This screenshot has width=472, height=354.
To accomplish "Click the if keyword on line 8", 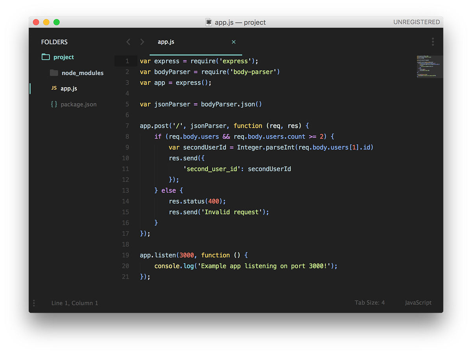I will pyautogui.click(x=158, y=137).
